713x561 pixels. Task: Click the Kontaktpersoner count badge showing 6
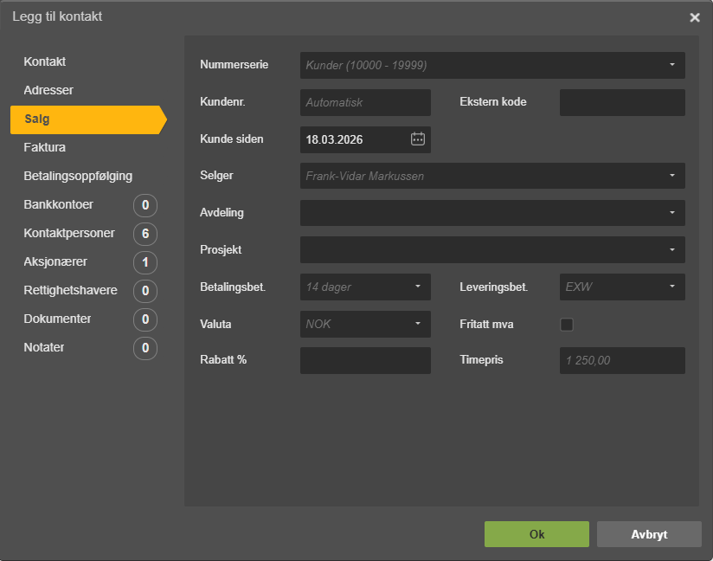[x=145, y=234]
